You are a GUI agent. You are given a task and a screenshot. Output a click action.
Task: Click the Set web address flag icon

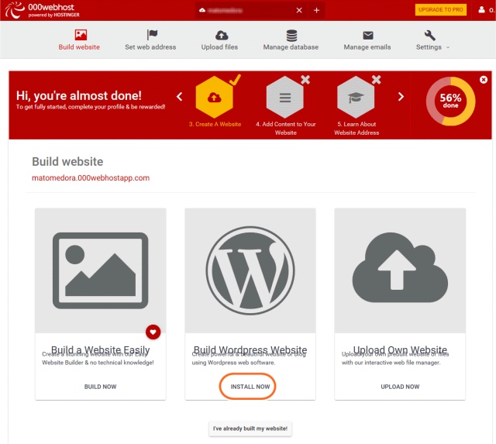coord(152,34)
